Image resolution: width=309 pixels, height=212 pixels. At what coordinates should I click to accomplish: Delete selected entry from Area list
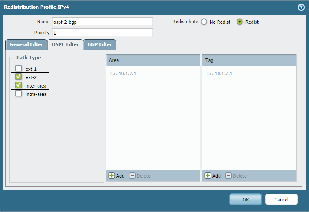point(140,175)
